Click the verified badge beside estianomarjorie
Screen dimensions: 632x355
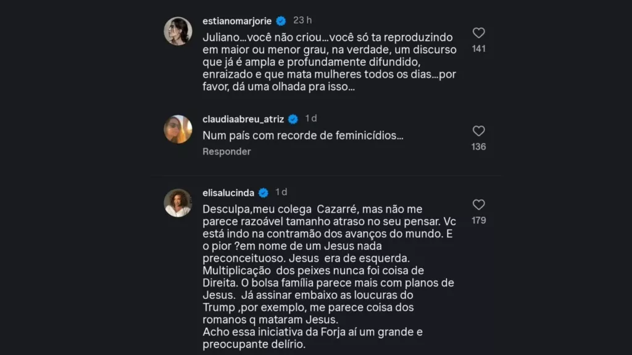[281, 21]
